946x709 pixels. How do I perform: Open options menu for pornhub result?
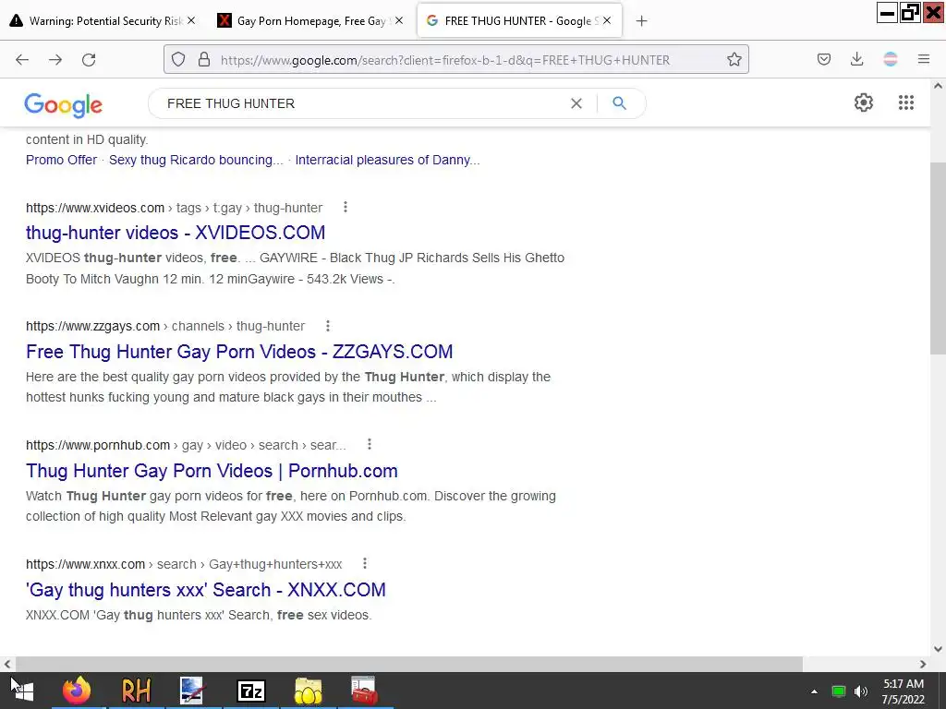370,445
